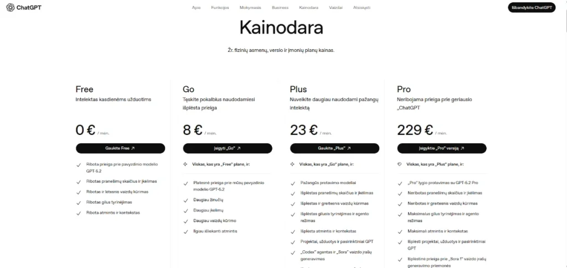This screenshot has height=268, width=567.
Task: Click checkmark beside "Ilgiau išliekanti atmintis"
Action: click(185, 231)
